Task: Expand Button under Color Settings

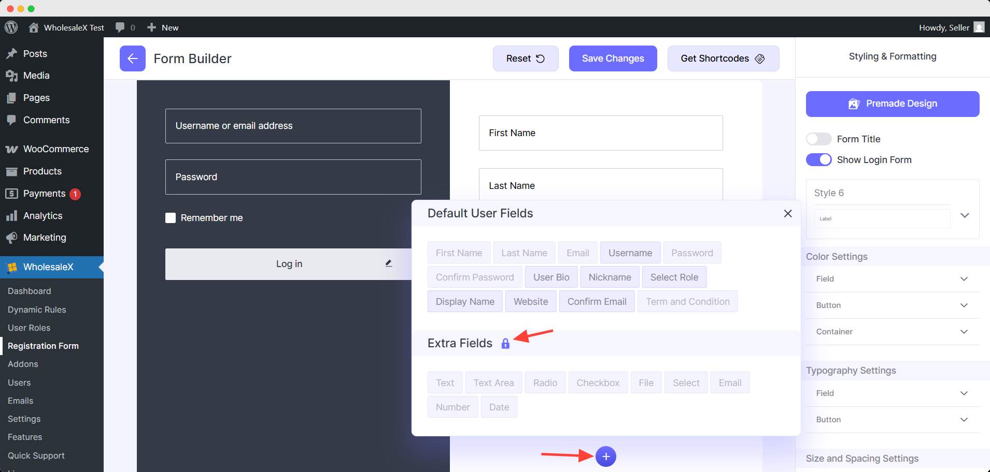Action: click(x=893, y=305)
